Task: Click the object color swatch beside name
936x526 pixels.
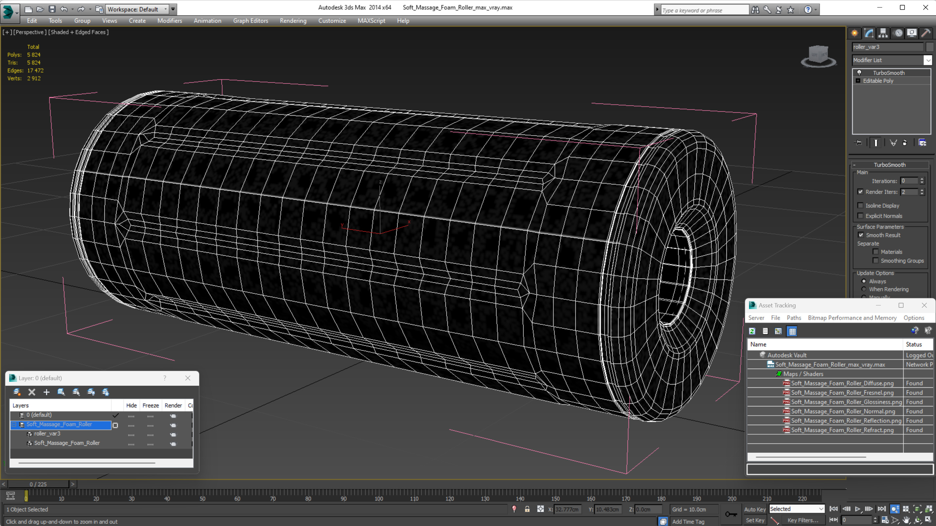Action: pos(929,47)
